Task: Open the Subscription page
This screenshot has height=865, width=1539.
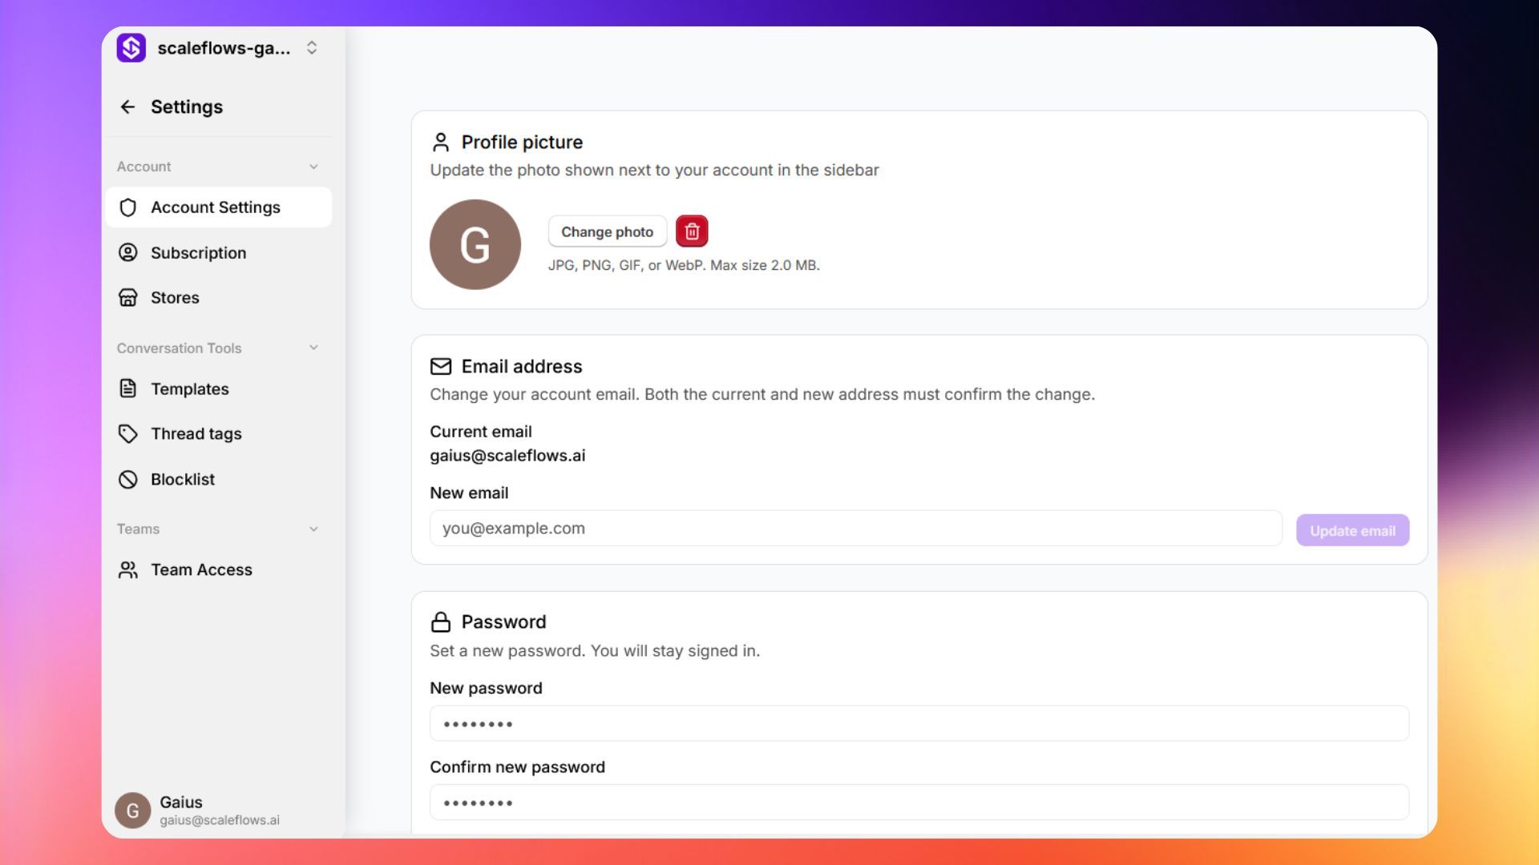Action: (x=218, y=252)
